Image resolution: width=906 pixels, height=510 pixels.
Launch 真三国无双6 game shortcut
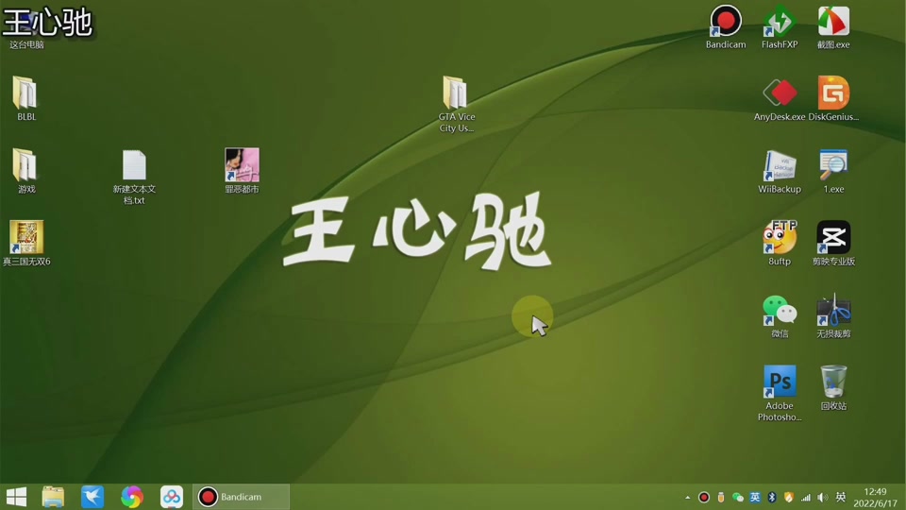(x=26, y=243)
